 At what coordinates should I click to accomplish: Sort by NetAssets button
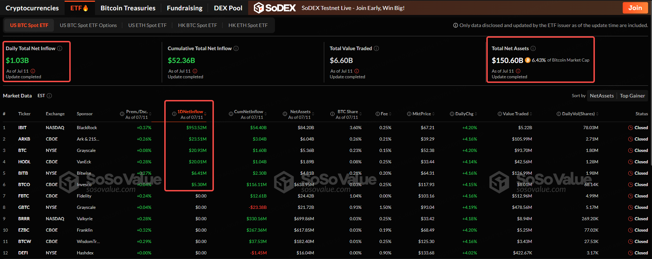tap(602, 96)
